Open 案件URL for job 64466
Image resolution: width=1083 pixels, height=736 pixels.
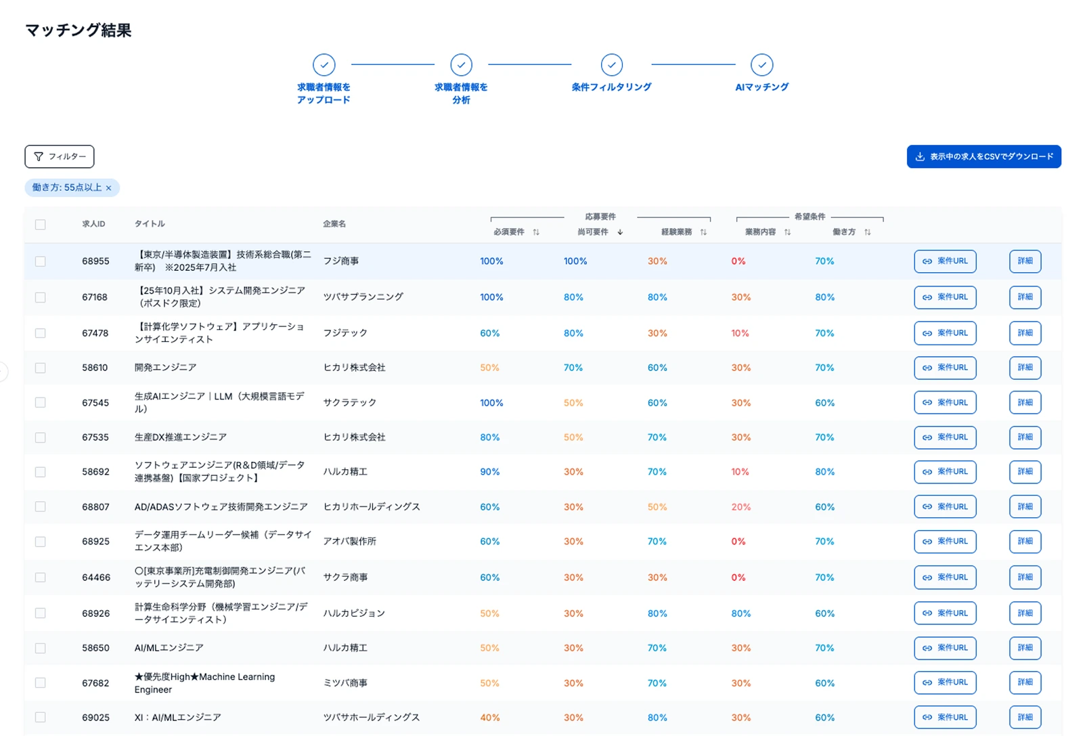point(945,578)
